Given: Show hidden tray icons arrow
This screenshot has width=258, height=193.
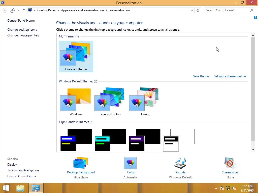Looking at the screenshot, I should coord(216,188).
